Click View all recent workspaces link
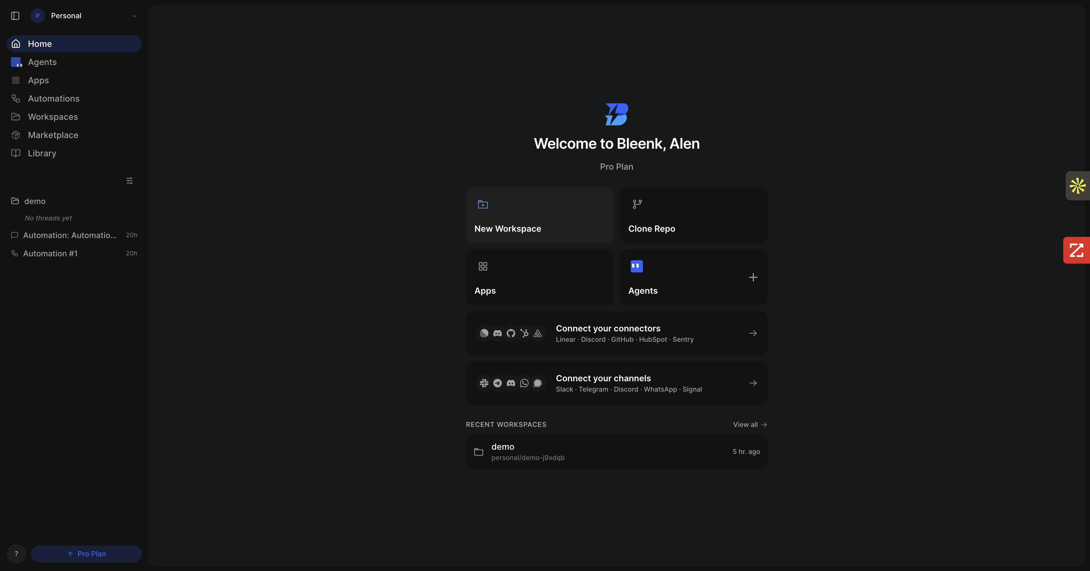The image size is (1090, 571). tap(750, 425)
